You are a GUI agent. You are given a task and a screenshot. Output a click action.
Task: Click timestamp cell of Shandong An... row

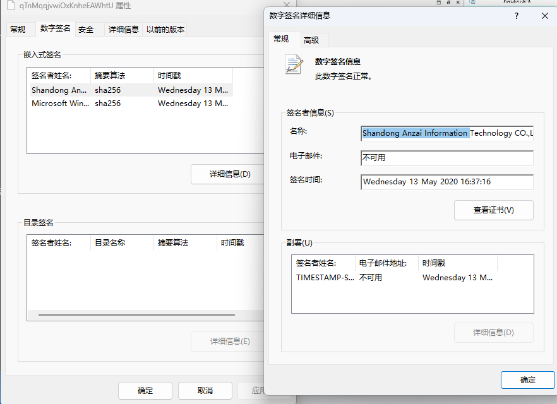193,90
